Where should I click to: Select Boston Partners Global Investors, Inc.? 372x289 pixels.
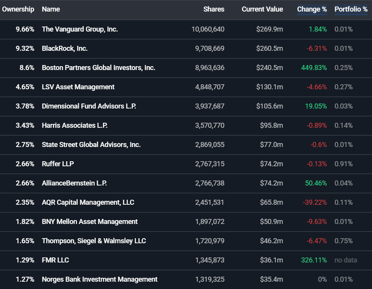point(99,68)
